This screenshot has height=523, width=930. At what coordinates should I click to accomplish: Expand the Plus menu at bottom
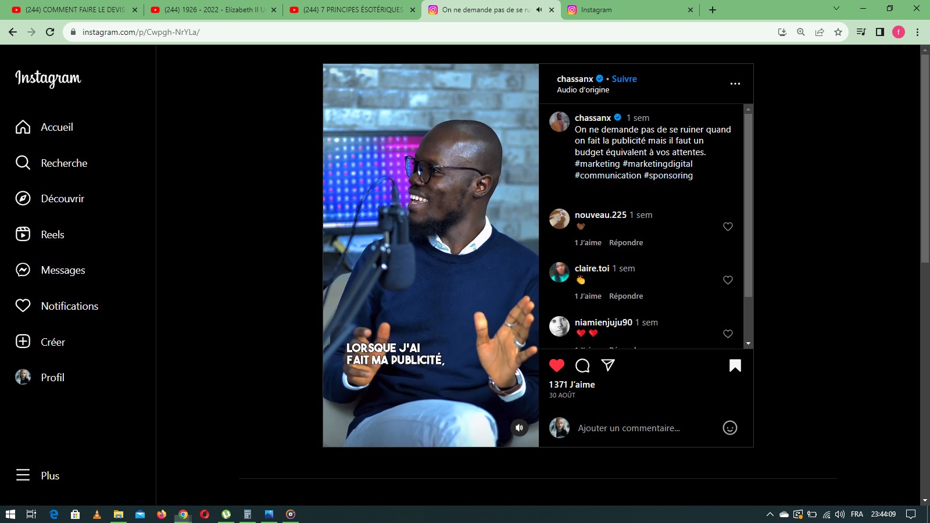pos(50,476)
